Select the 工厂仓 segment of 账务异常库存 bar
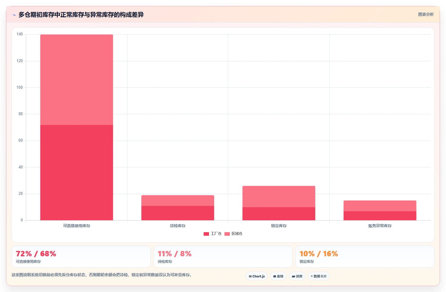 pyautogui.click(x=380, y=216)
